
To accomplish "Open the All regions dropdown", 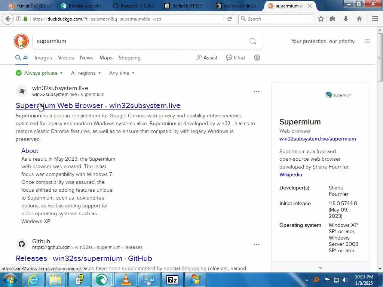I will [86, 73].
